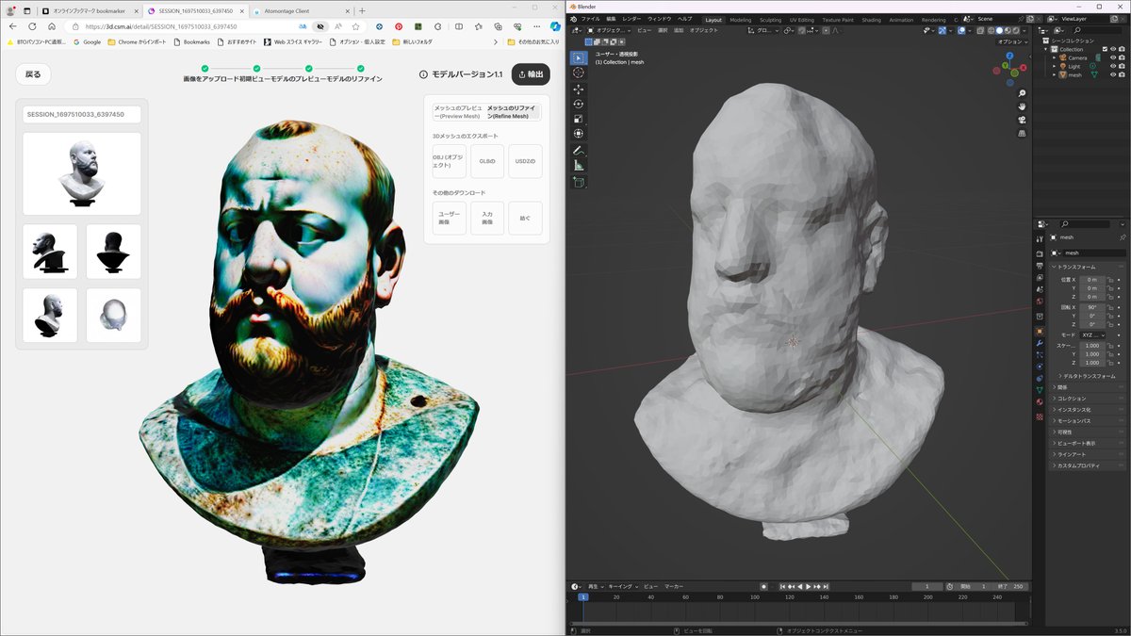Click the 輸出 export button

531,74
